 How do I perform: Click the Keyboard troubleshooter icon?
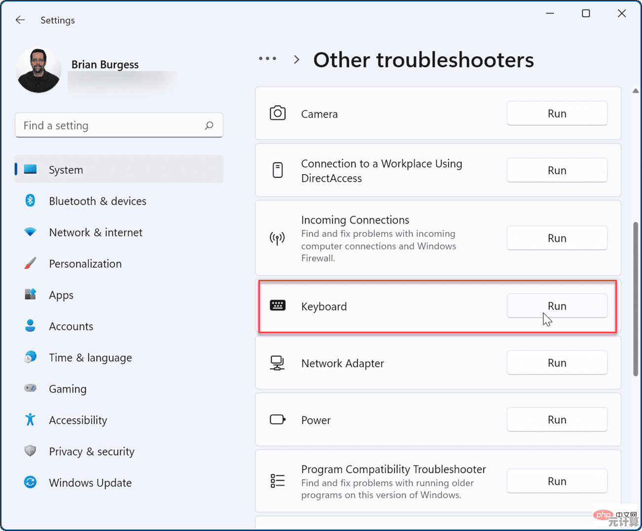pos(278,305)
